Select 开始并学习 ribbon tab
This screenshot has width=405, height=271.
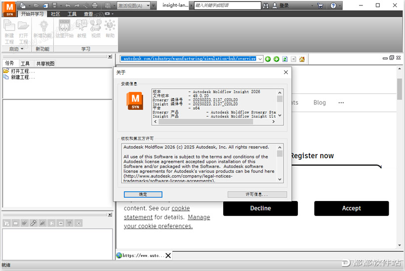(x=32, y=14)
